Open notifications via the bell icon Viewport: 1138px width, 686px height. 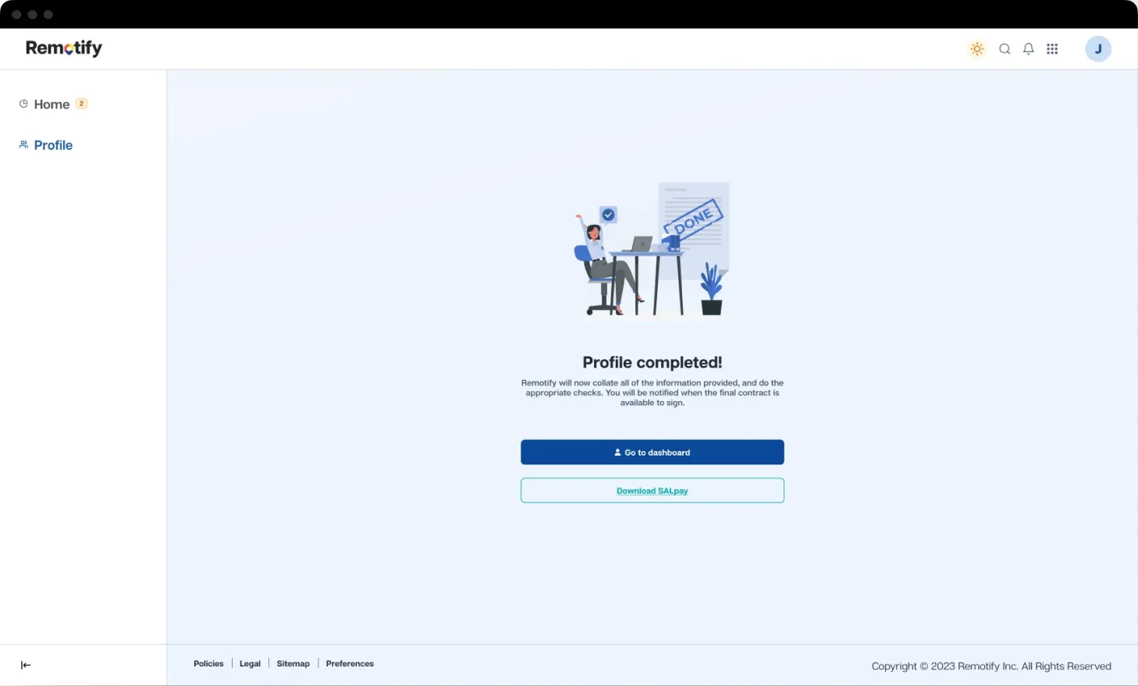point(1029,49)
